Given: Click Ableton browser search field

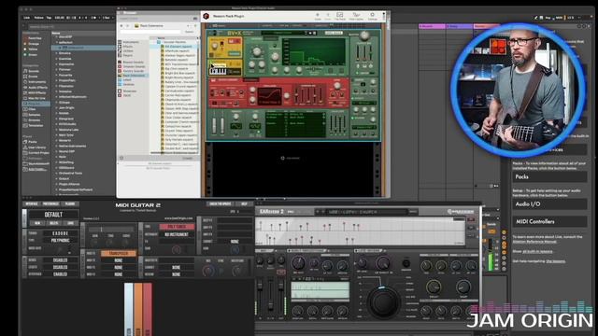Looking at the screenshot, I should pyautogui.click(x=71, y=27).
